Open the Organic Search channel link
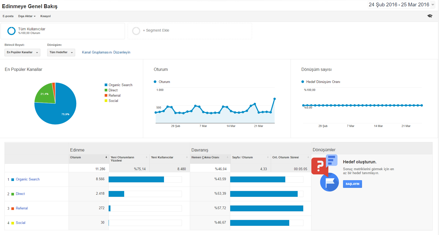The width and height of the screenshot is (439, 235). pyautogui.click(x=28, y=179)
